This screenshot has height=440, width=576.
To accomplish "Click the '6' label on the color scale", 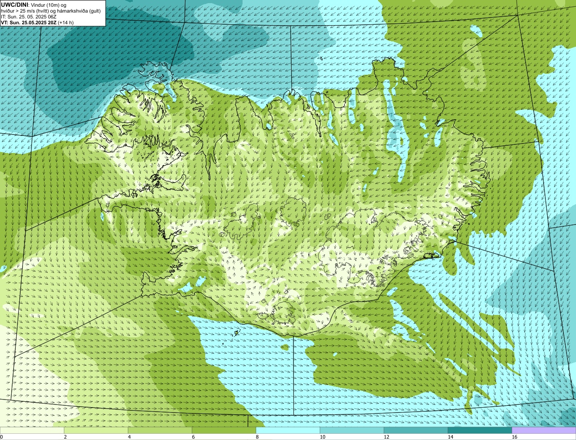I will coord(193,437).
